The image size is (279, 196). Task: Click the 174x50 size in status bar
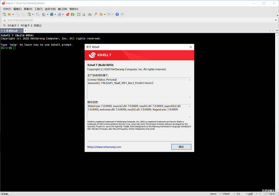point(226,194)
